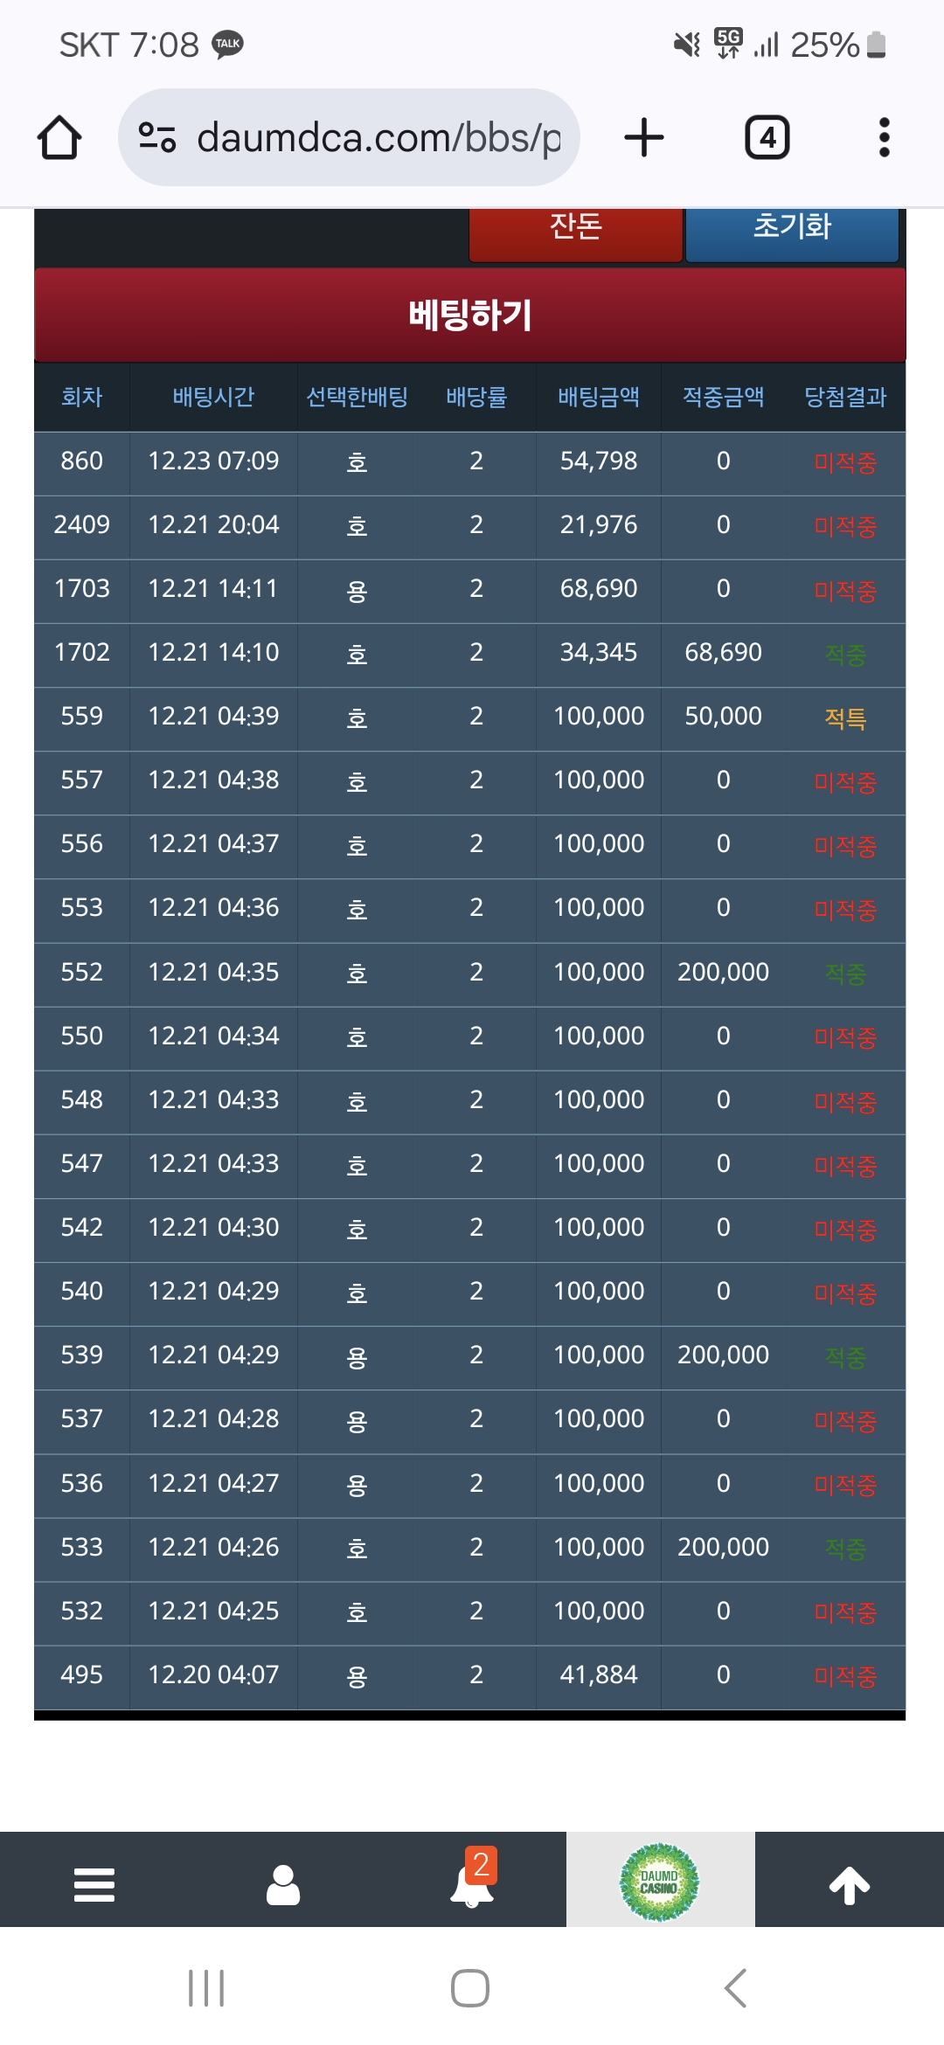Viewport: 944px width, 2045px height.
Task: Select the 회차 column header
Action: click(x=82, y=397)
